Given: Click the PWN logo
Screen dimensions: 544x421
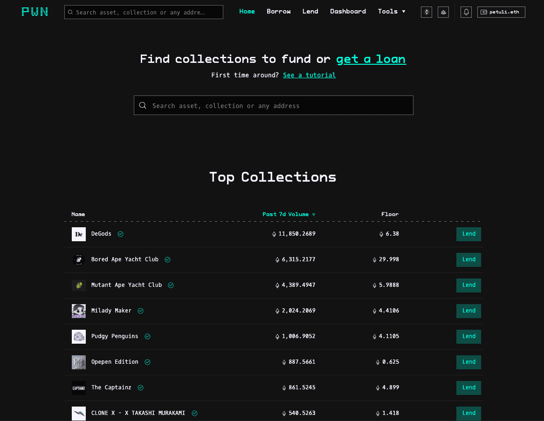Looking at the screenshot, I should 34,12.
